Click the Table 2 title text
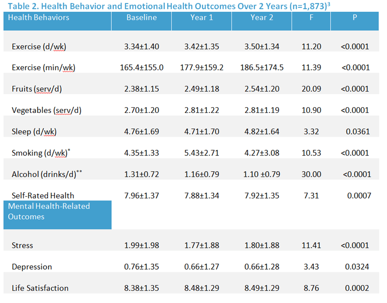The image size is (387, 303). tap(169, 6)
